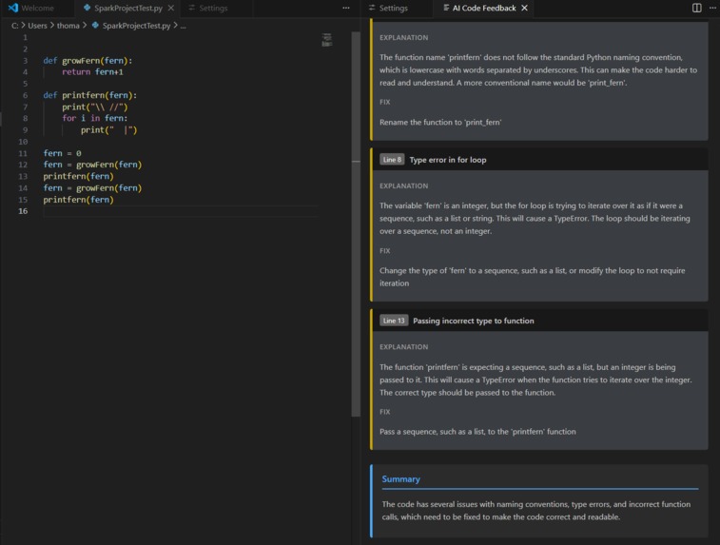Viewport: 720px width, 545px height.
Task: Click printfern(fern) call on line 13
Action: tap(78, 176)
